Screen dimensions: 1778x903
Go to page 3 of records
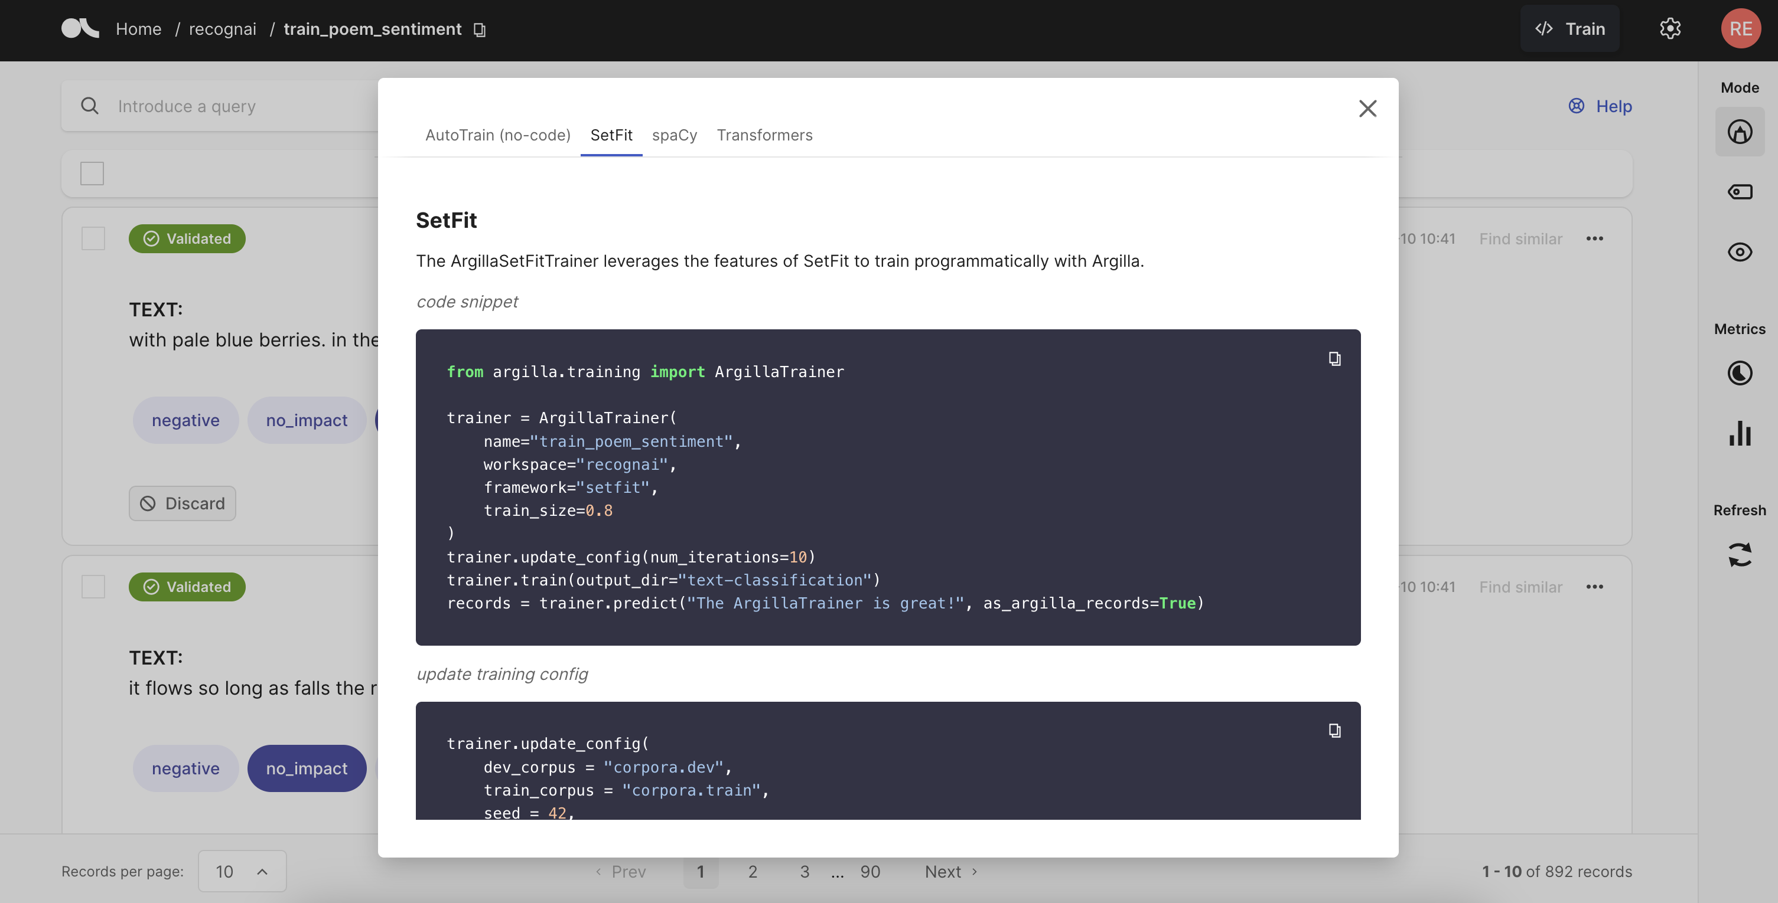804,872
